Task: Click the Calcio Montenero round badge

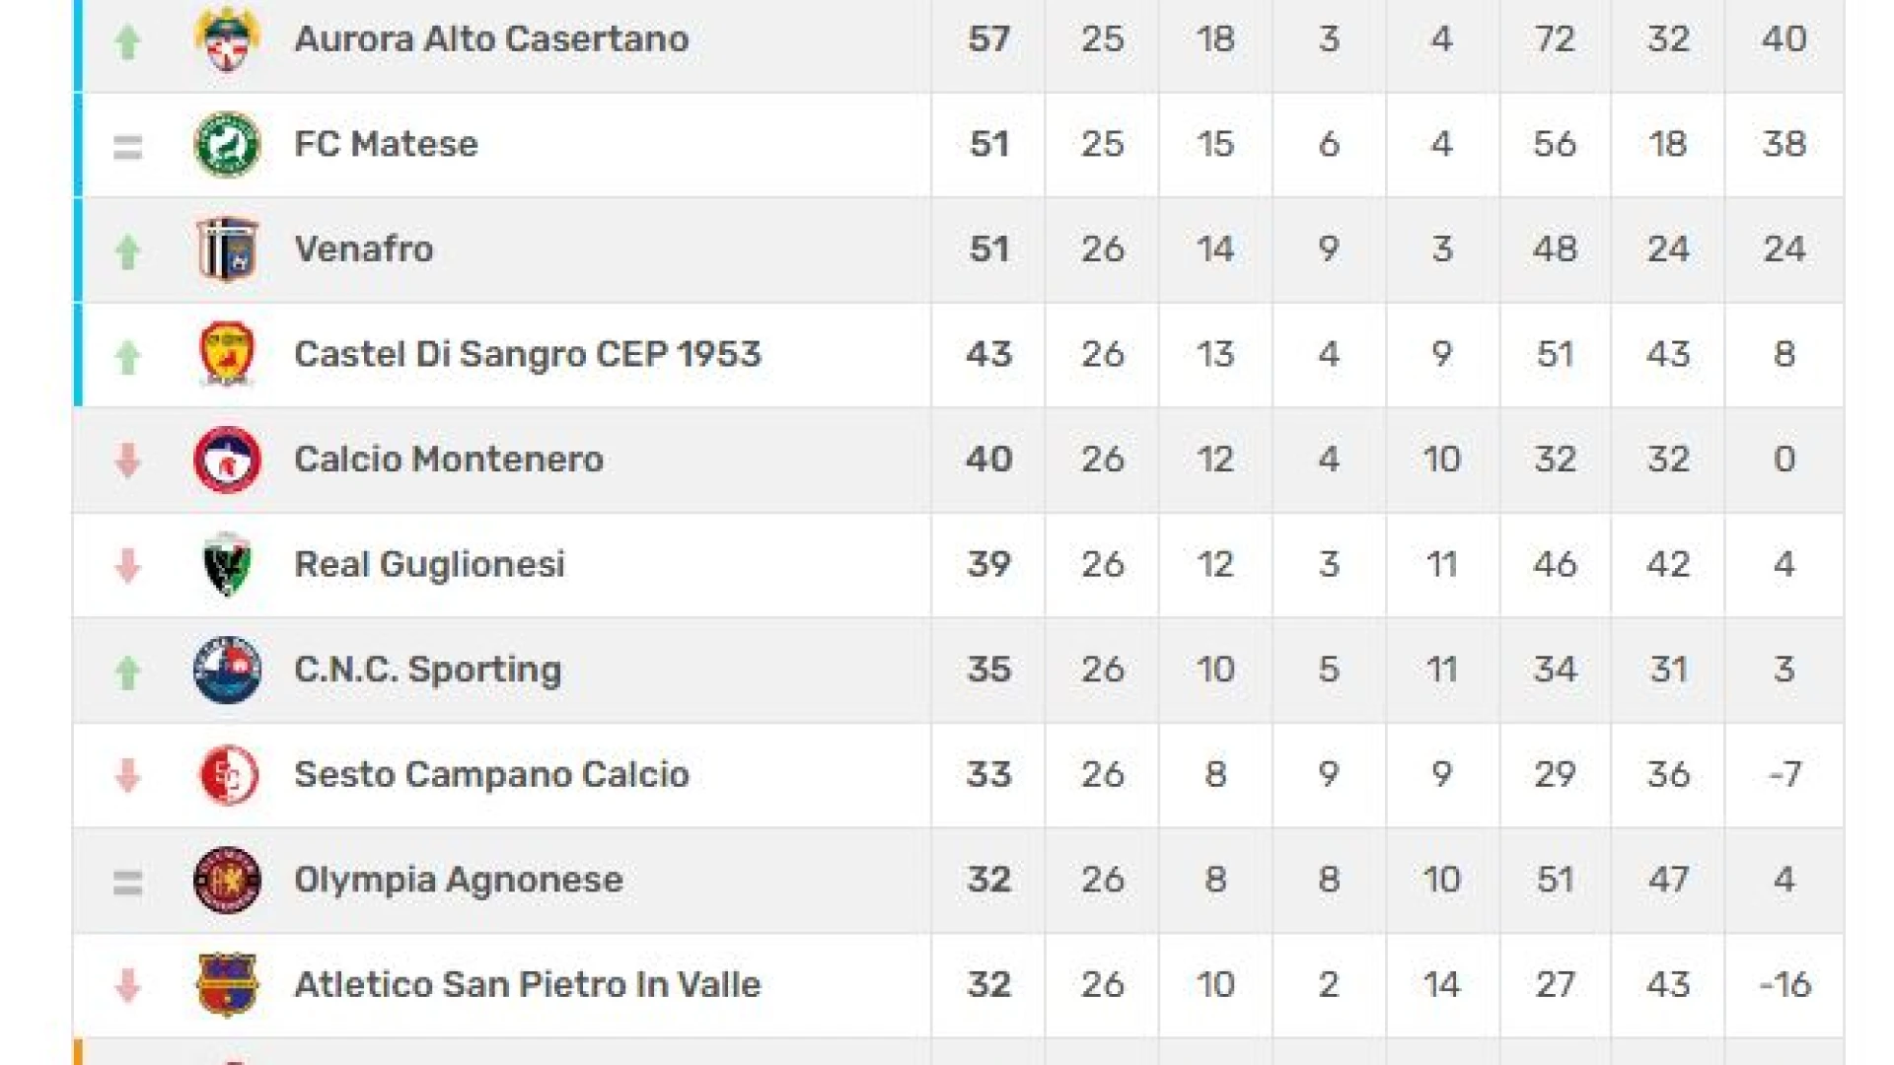Action: 227,460
